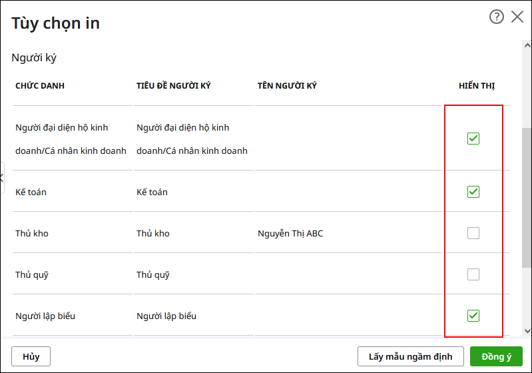Enable display for Thủ quỹ signer
The image size is (532, 373).
coord(473,274)
